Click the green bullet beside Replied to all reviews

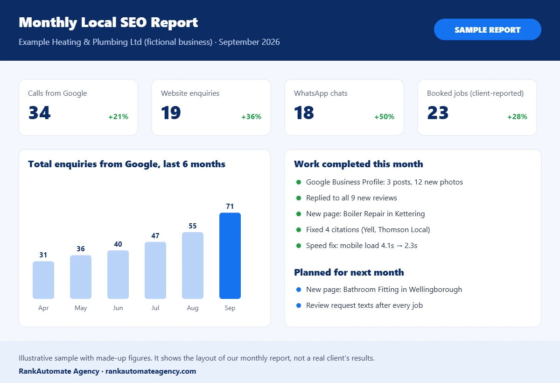point(299,198)
